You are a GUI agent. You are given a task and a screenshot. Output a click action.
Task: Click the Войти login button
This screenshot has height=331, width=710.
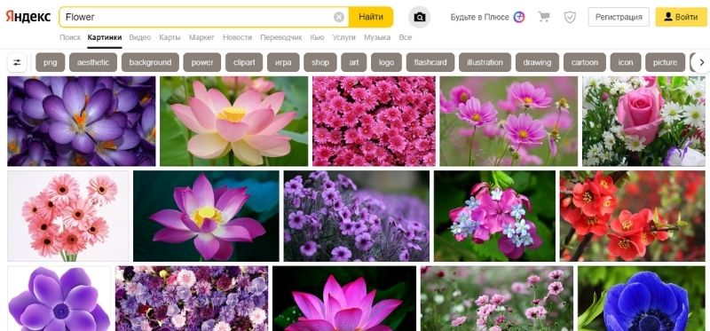[x=681, y=17]
